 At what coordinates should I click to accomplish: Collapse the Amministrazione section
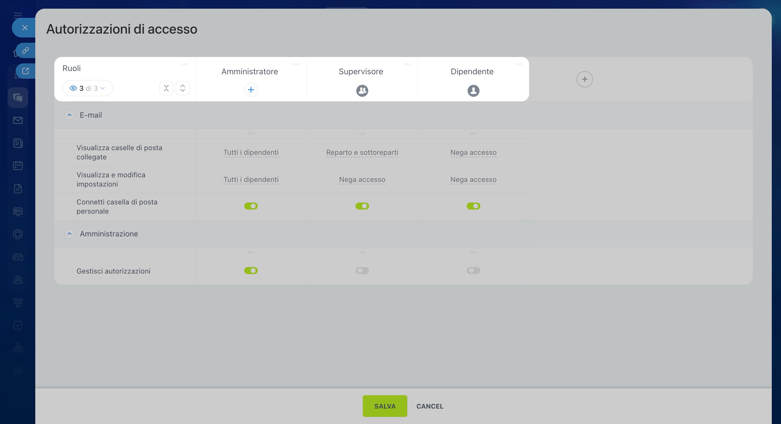(69, 234)
